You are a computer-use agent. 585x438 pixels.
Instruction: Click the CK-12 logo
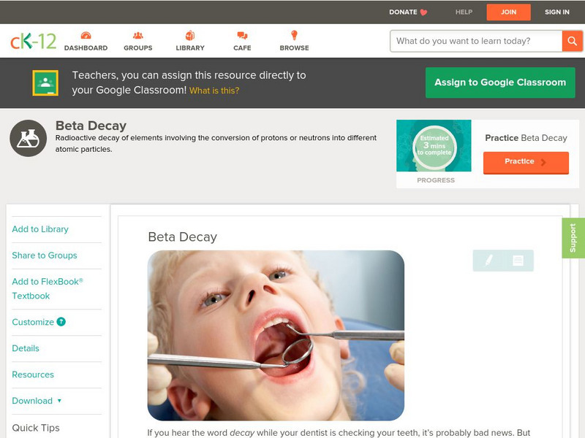(x=33, y=41)
